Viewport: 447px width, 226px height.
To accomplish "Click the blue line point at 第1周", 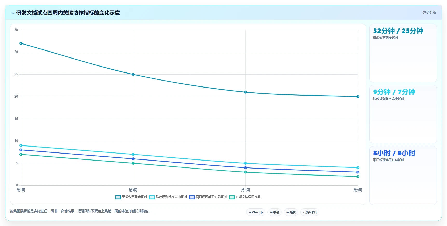I will coord(21,150).
